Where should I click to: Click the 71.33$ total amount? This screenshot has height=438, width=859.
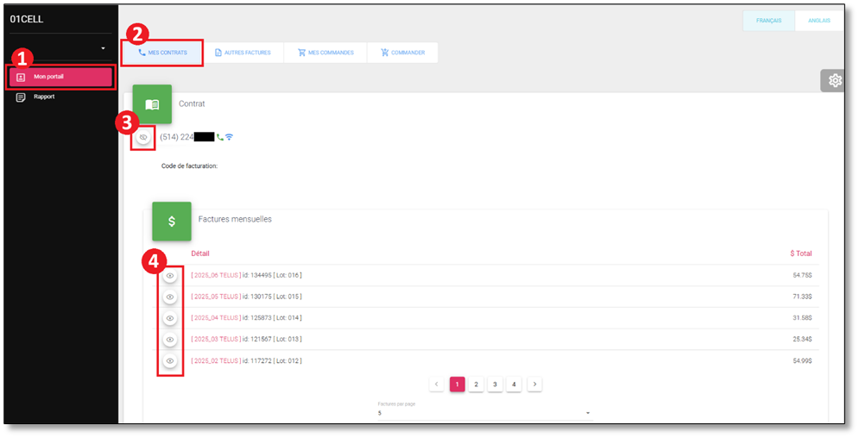pyautogui.click(x=802, y=297)
